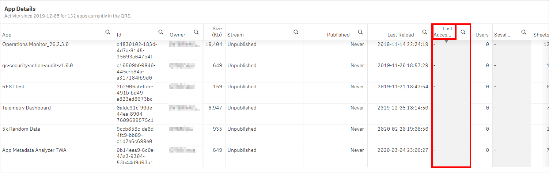The image size is (549, 173).
Task: Search within the Id column
Action: point(161,32)
